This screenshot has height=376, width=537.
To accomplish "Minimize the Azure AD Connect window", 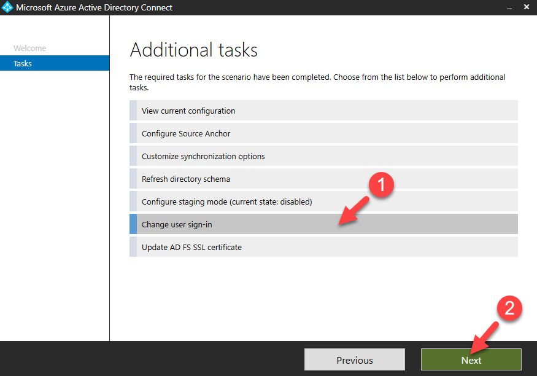I will coord(509,7).
